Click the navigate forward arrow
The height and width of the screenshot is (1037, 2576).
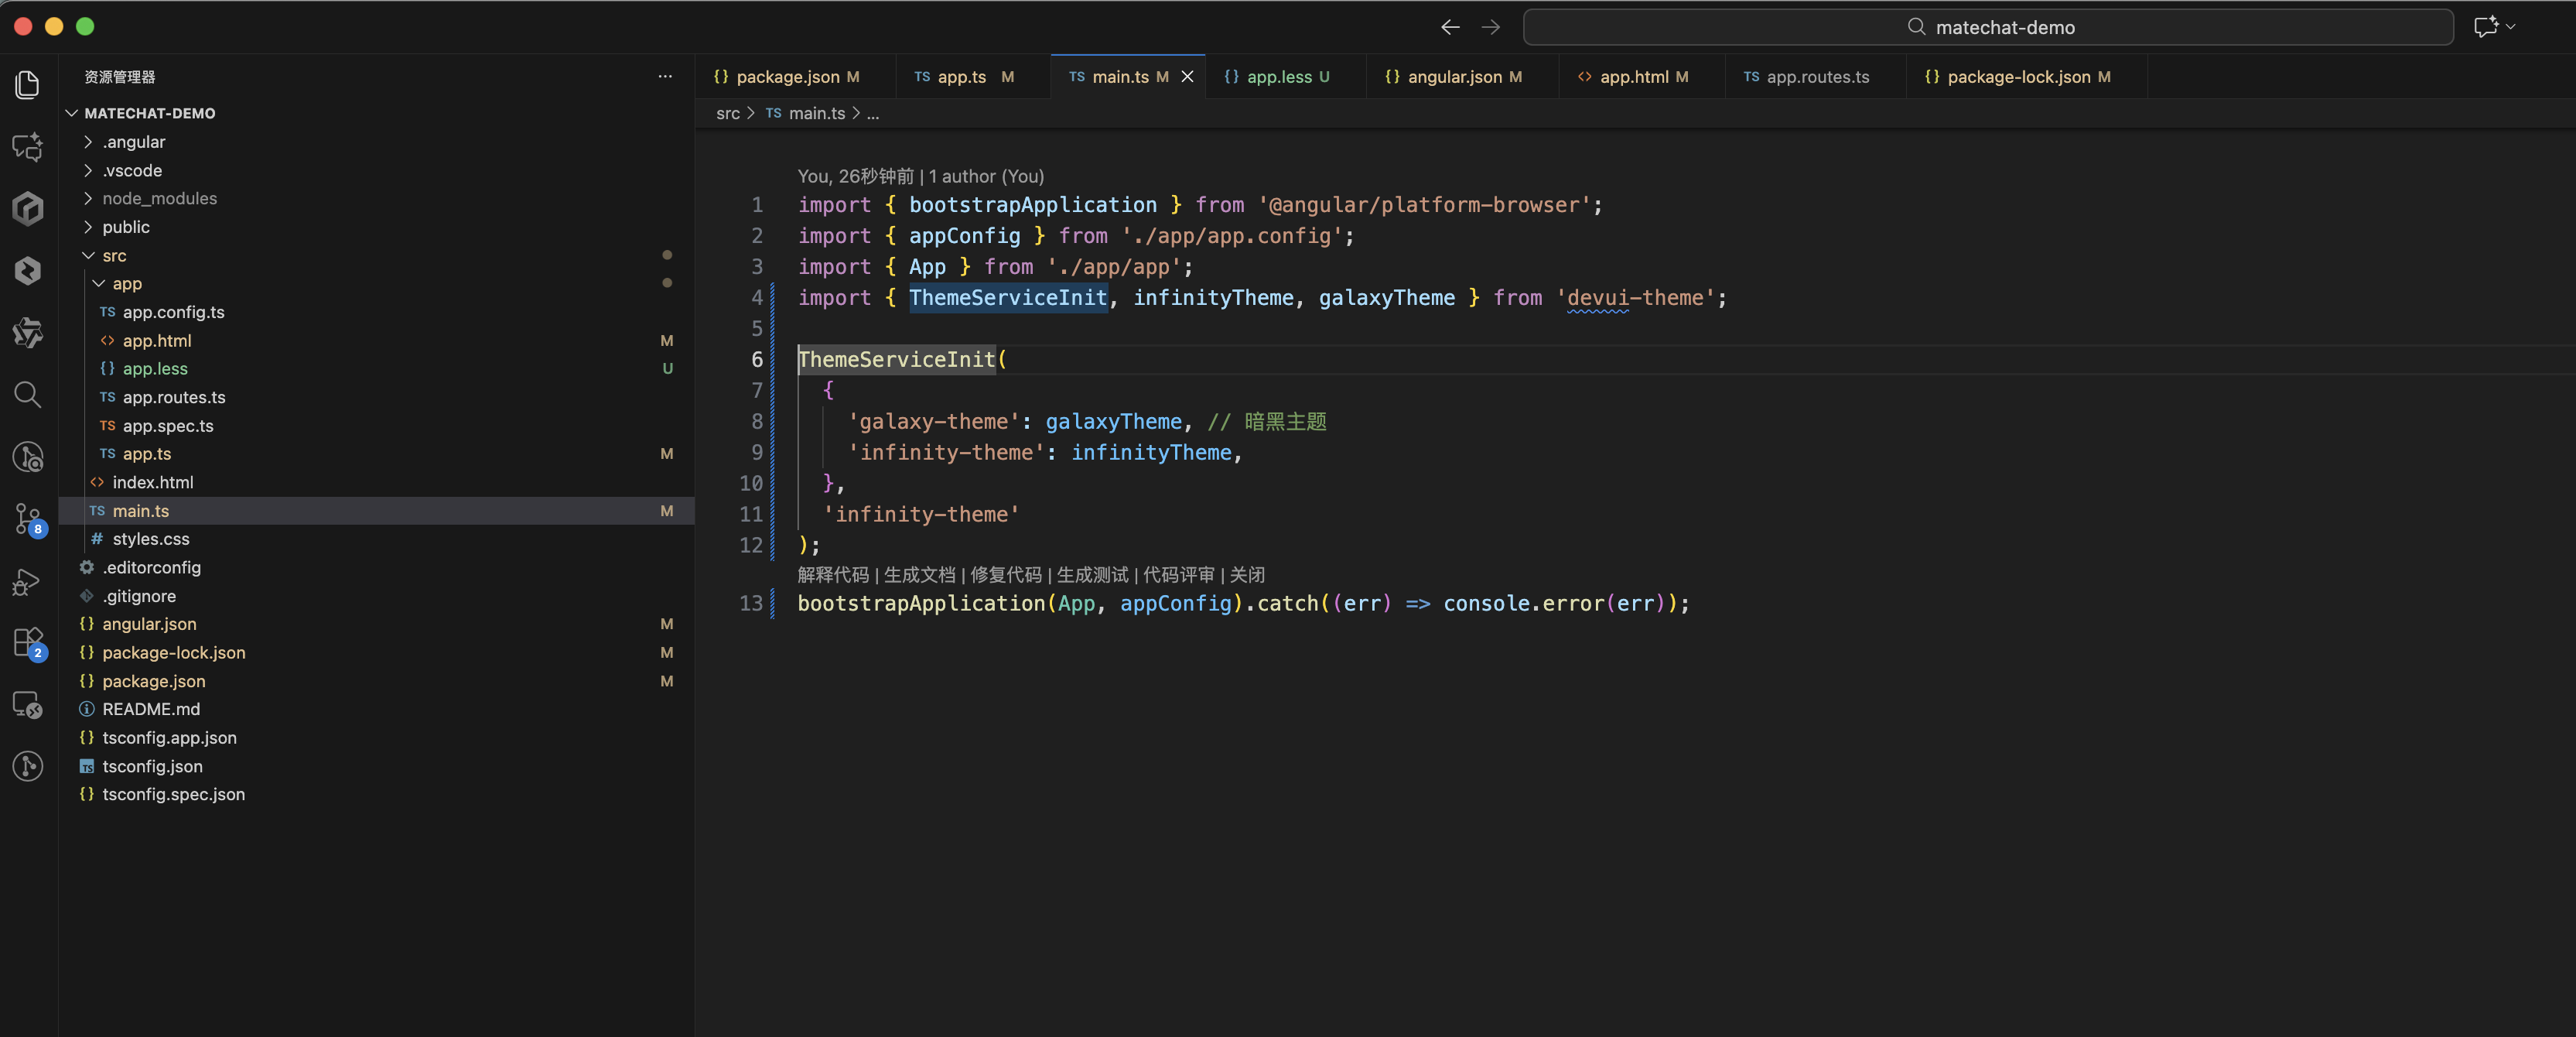[x=1490, y=27]
